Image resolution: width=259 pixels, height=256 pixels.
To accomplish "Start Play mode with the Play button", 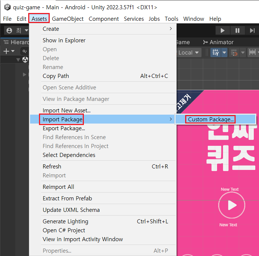I will point(223,30).
